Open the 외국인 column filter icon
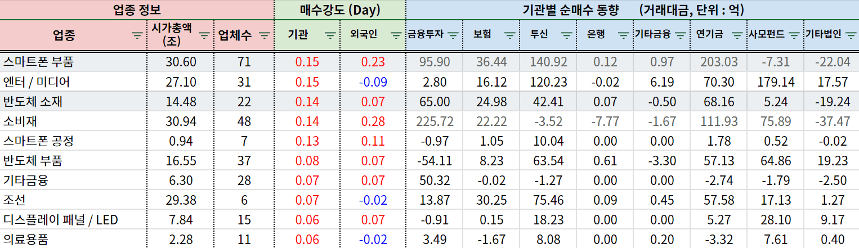Image resolution: width=859 pixels, height=248 pixels. 396,35
